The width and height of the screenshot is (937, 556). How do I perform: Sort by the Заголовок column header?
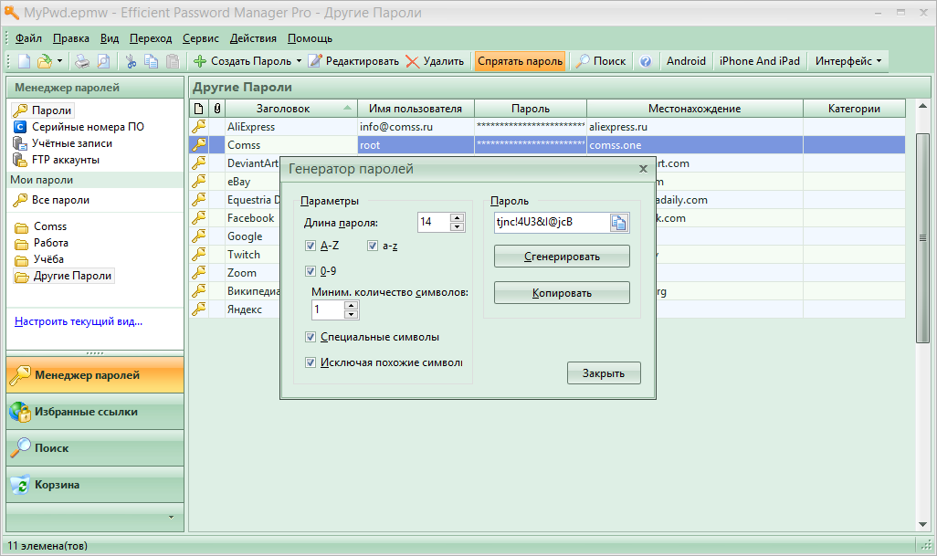(290, 109)
